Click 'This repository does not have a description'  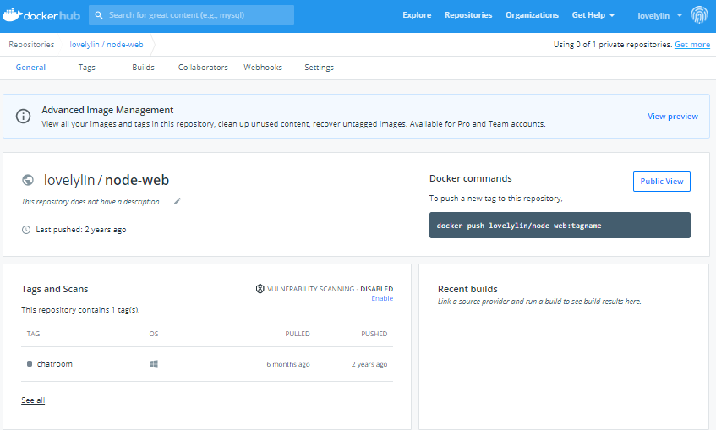click(90, 202)
